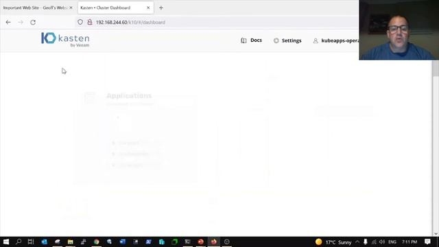439x247 pixels.
Task: Open network settings from the tray
Action: point(374,242)
